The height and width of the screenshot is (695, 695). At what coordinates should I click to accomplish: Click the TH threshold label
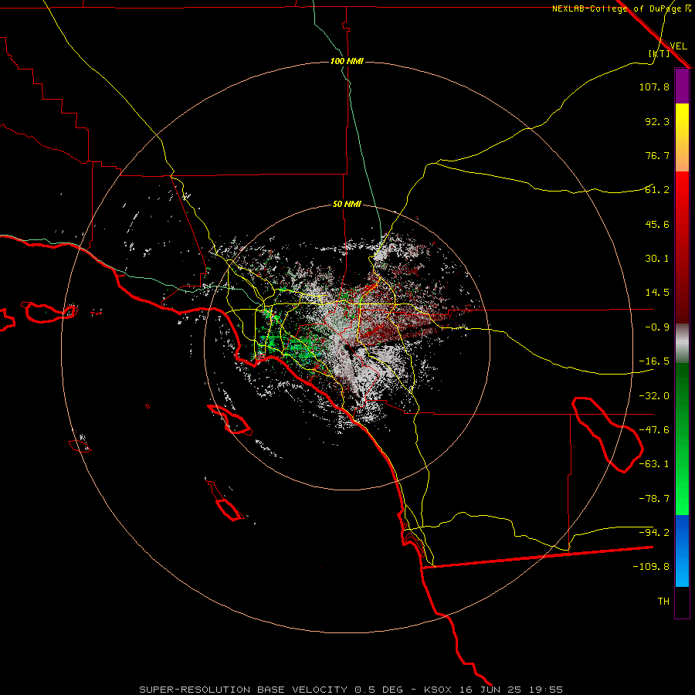663,602
